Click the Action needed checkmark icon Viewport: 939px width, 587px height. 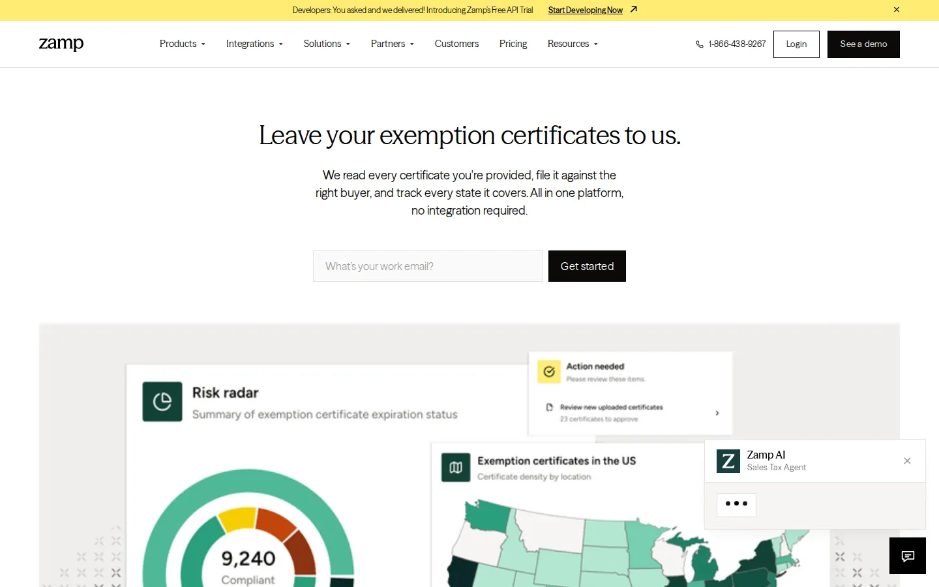(x=549, y=372)
